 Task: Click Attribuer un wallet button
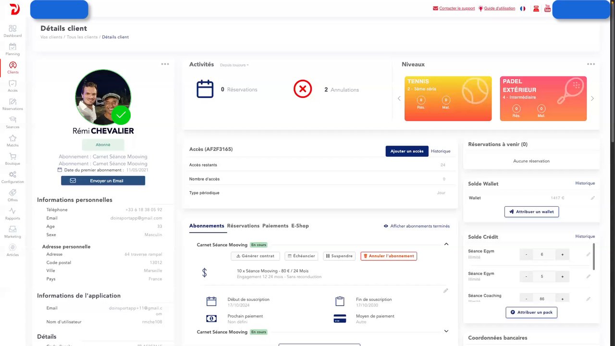pyautogui.click(x=531, y=211)
